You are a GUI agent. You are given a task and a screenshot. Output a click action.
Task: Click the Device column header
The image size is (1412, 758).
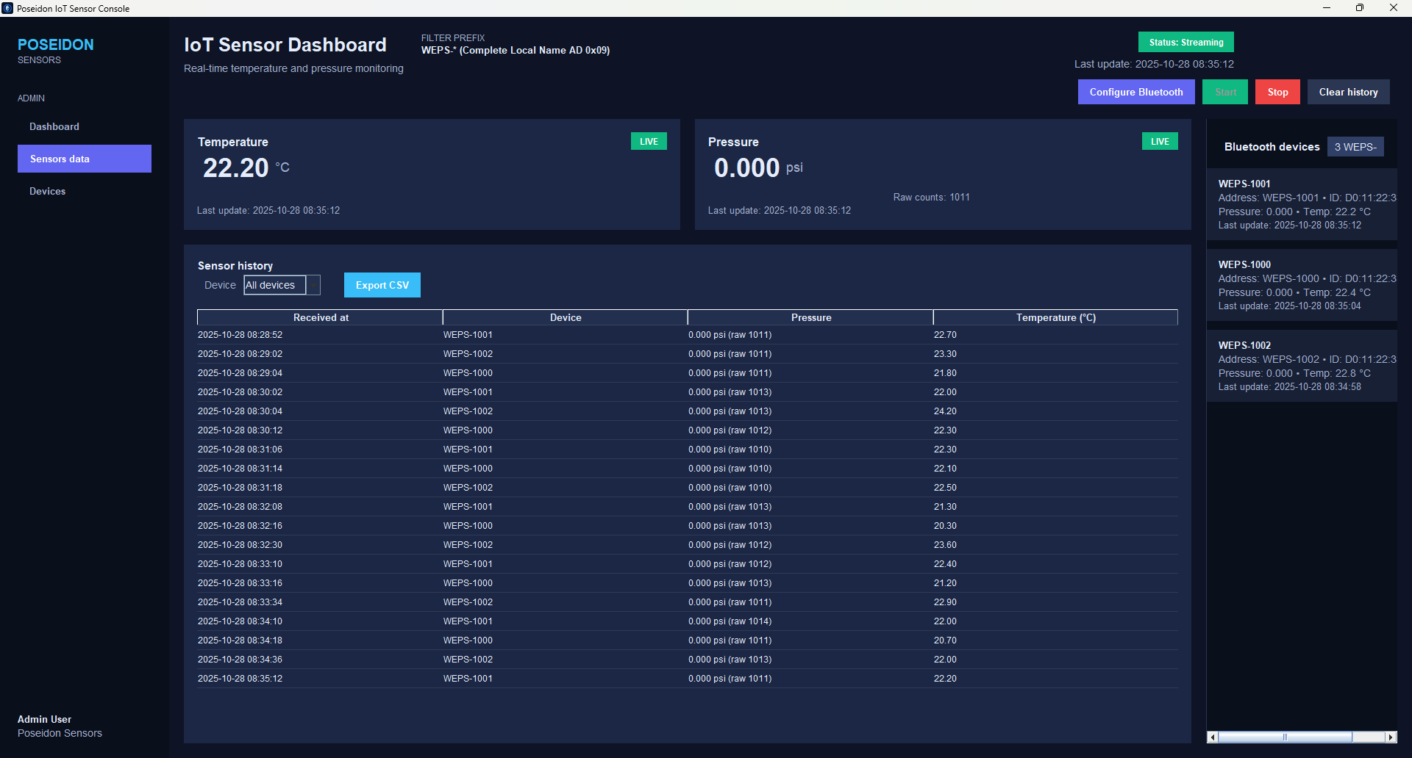(x=566, y=317)
